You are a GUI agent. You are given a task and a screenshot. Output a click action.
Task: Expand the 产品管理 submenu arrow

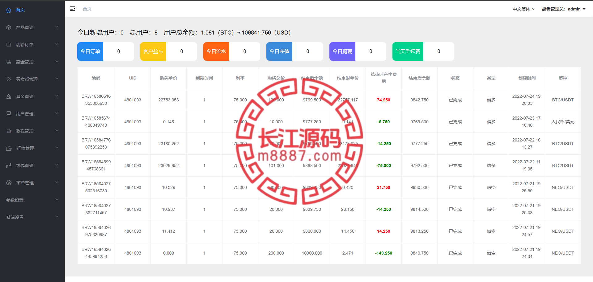57,27
